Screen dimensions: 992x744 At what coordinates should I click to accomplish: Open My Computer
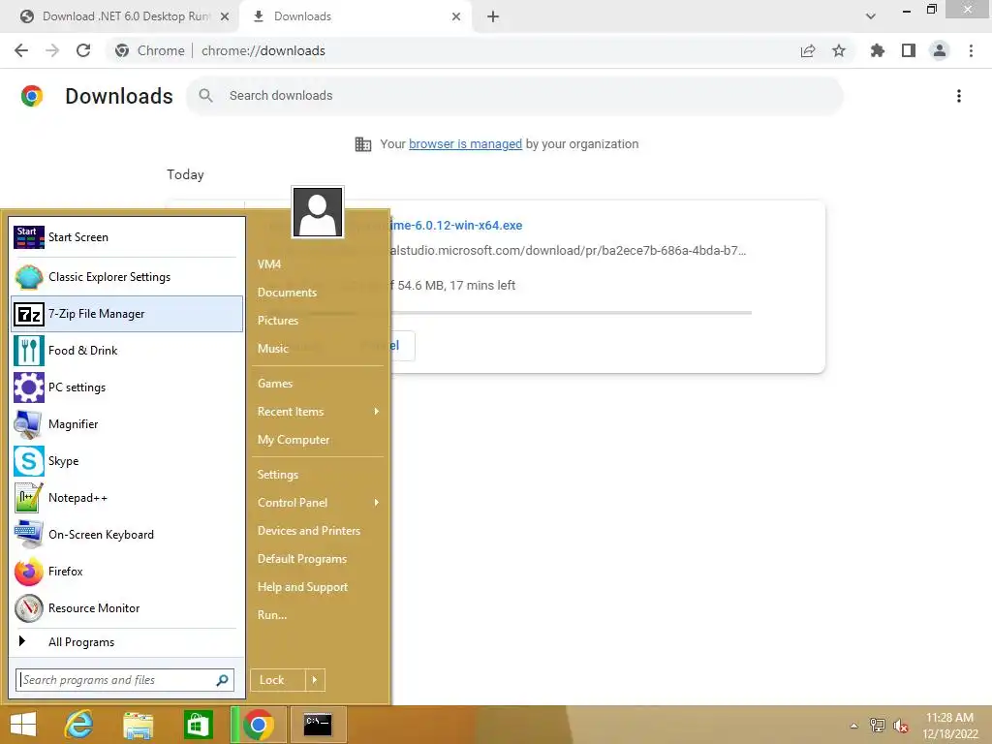pos(318,440)
